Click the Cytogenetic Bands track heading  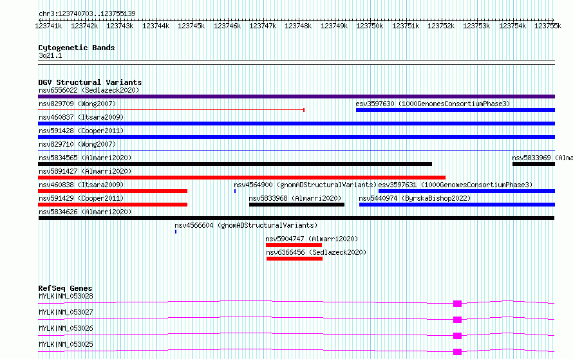tap(77, 48)
